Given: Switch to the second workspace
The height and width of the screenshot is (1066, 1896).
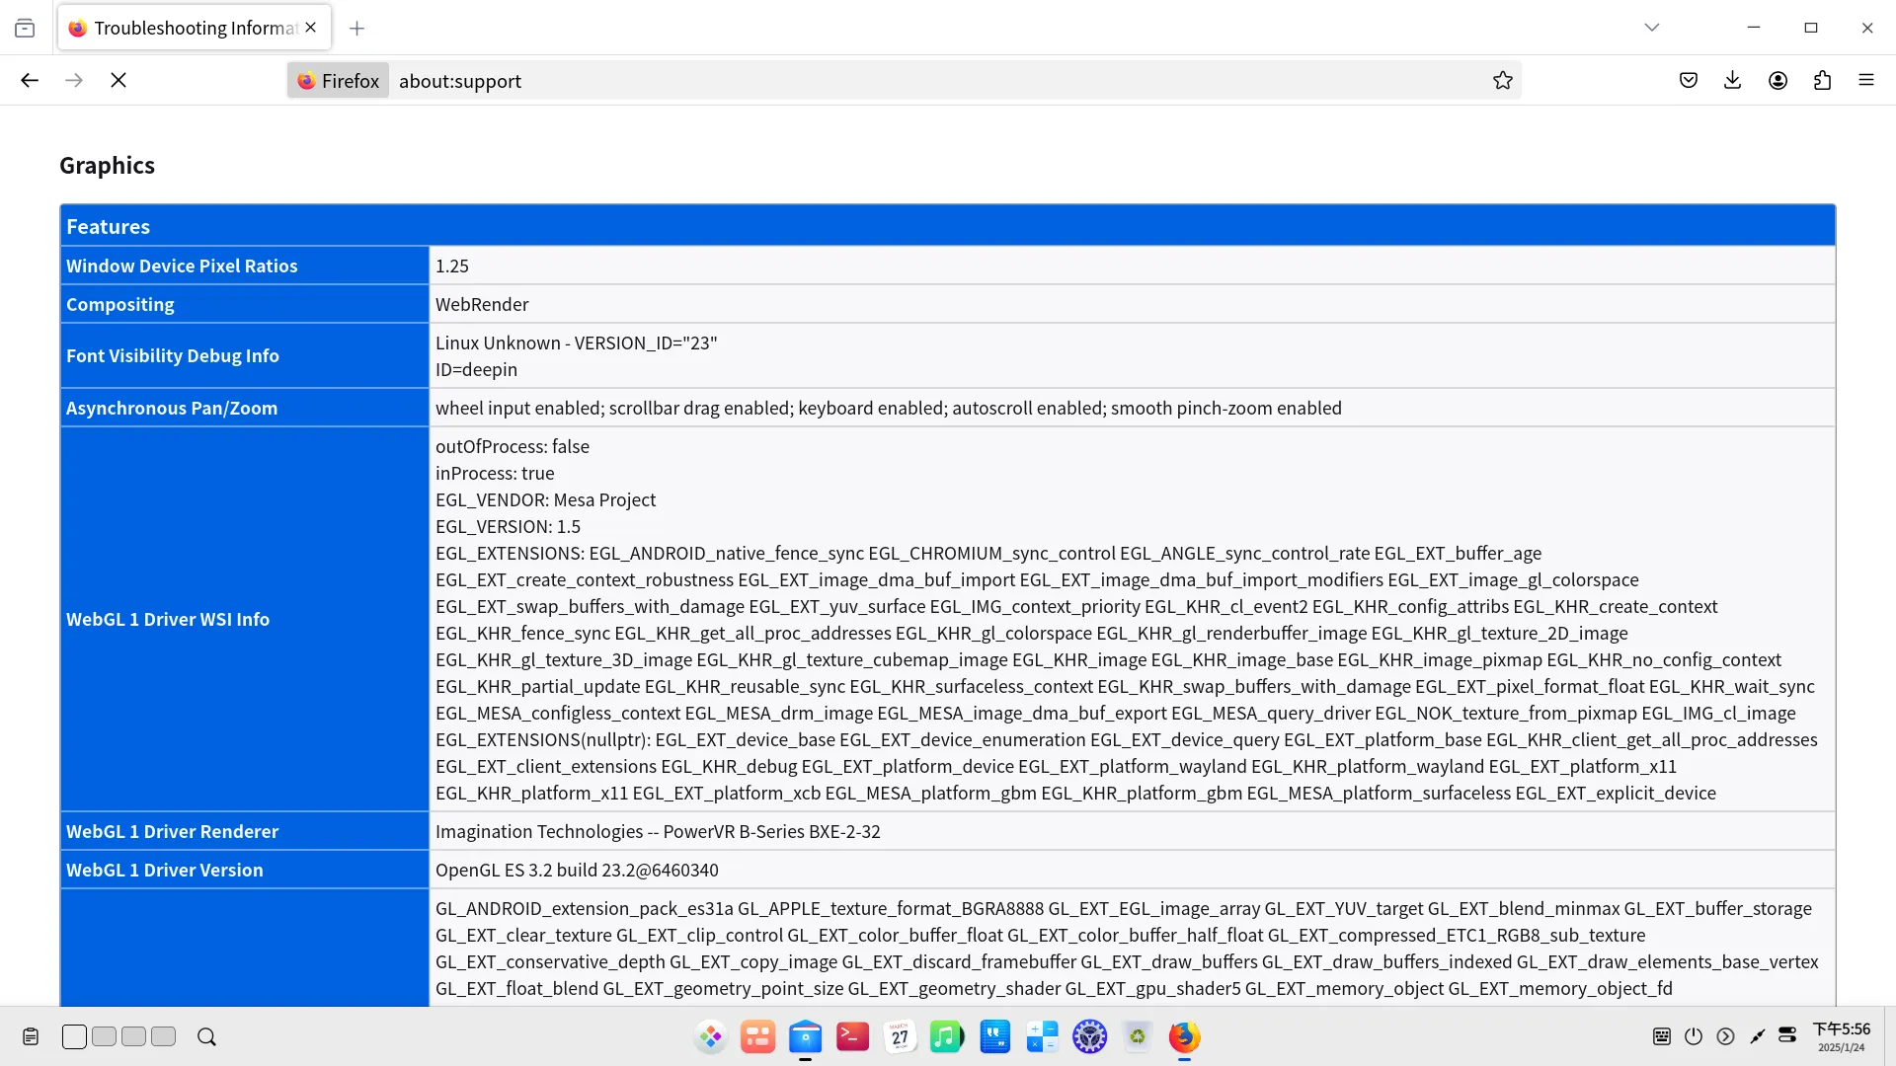Looking at the screenshot, I should tap(104, 1036).
